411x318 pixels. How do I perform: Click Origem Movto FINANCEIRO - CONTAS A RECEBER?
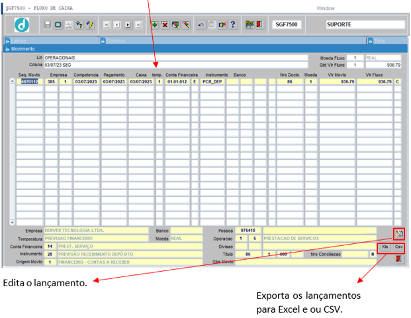tap(130, 262)
